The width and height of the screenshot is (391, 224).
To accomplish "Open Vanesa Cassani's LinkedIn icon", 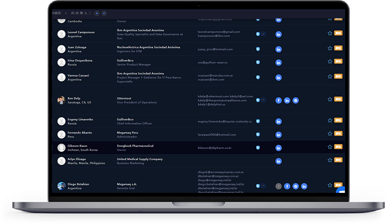I will click(278, 78).
